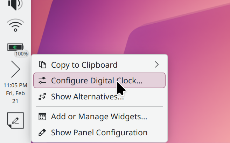Click the 11:05 PM clock time
This screenshot has height=143, width=230.
pyautogui.click(x=15, y=85)
